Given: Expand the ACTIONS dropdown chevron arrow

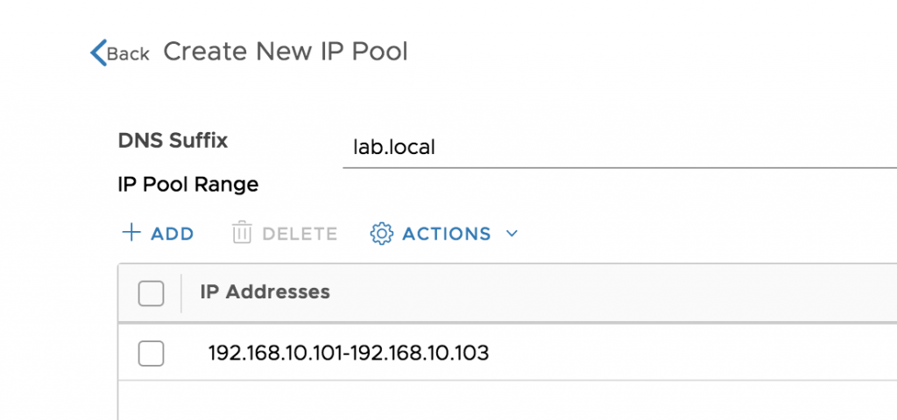Looking at the screenshot, I should pos(512,234).
